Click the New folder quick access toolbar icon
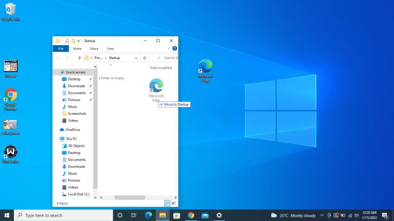The height and width of the screenshot is (221, 394). [73, 41]
